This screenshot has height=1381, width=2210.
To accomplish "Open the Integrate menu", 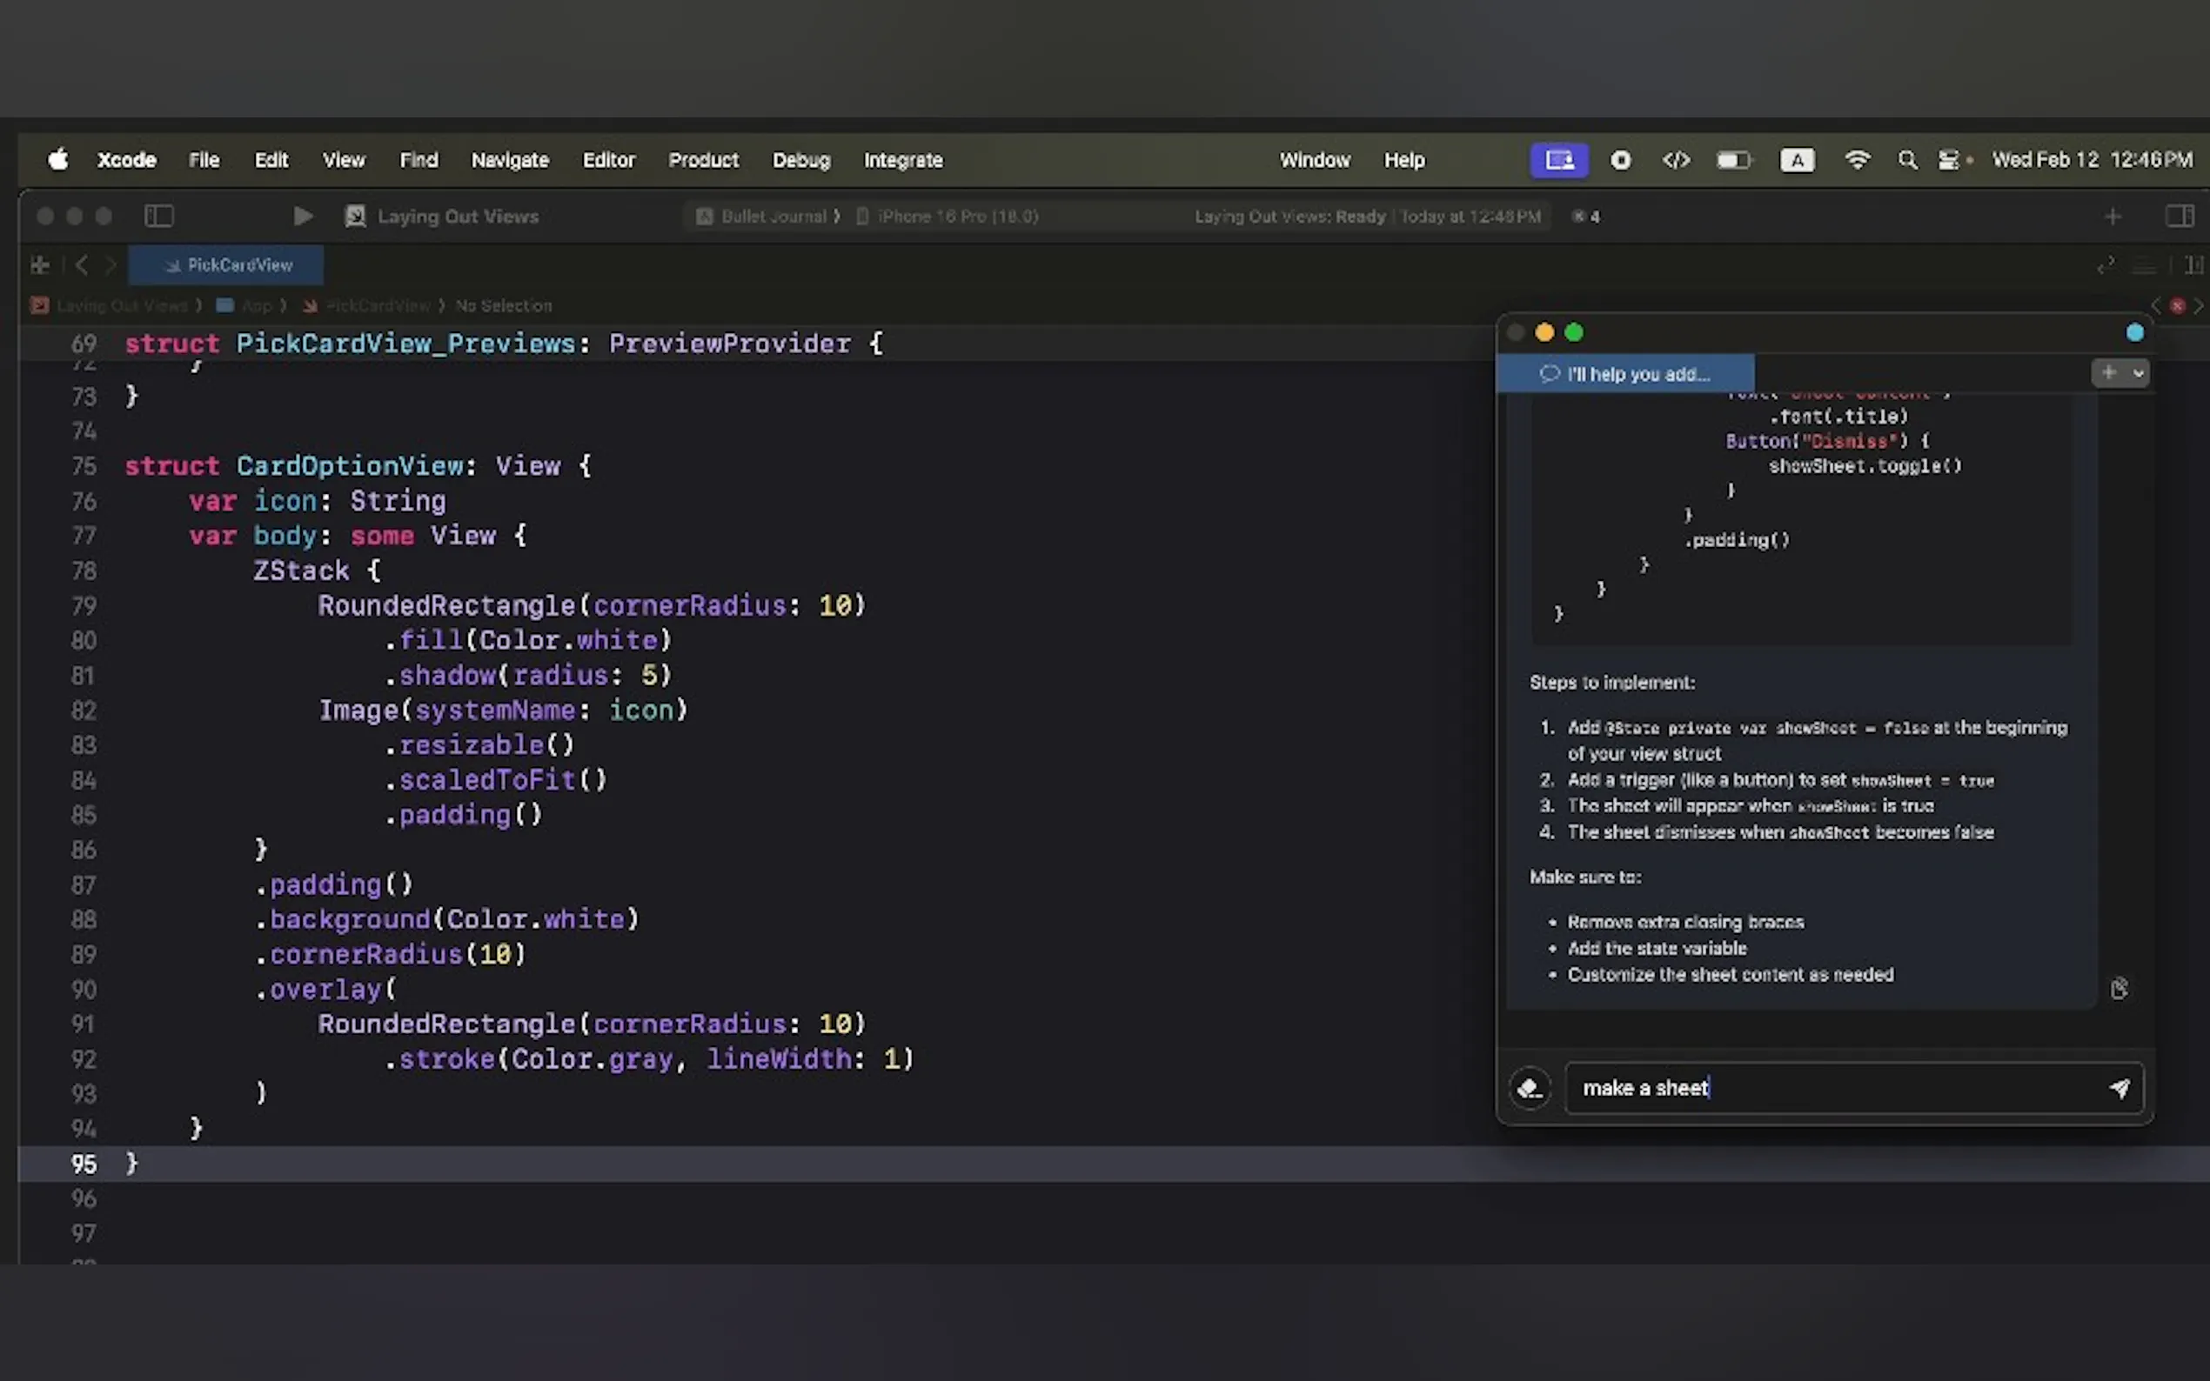I will point(902,160).
